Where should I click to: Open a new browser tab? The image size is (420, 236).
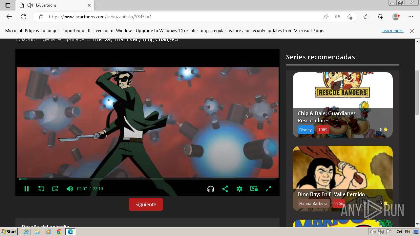[x=100, y=5]
